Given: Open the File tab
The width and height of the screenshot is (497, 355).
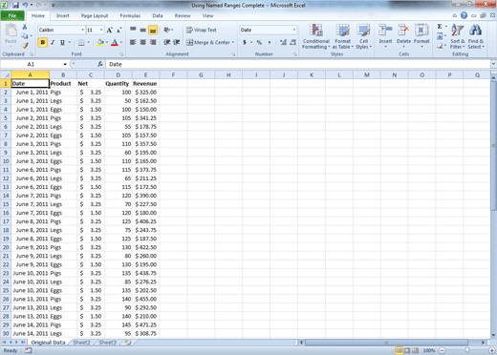Looking at the screenshot, I should [x=12, y=15].
